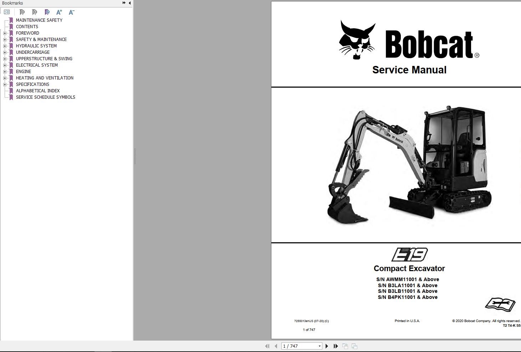Select ELECTRICAL SYSTEM bookmark text
The width and height of the screenshot is (521, 352).
pos(37,65)
